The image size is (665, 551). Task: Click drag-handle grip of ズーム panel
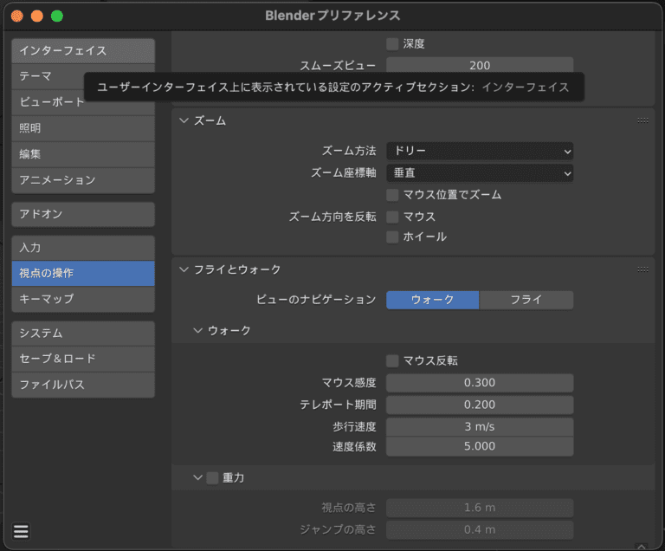[642, 120]
